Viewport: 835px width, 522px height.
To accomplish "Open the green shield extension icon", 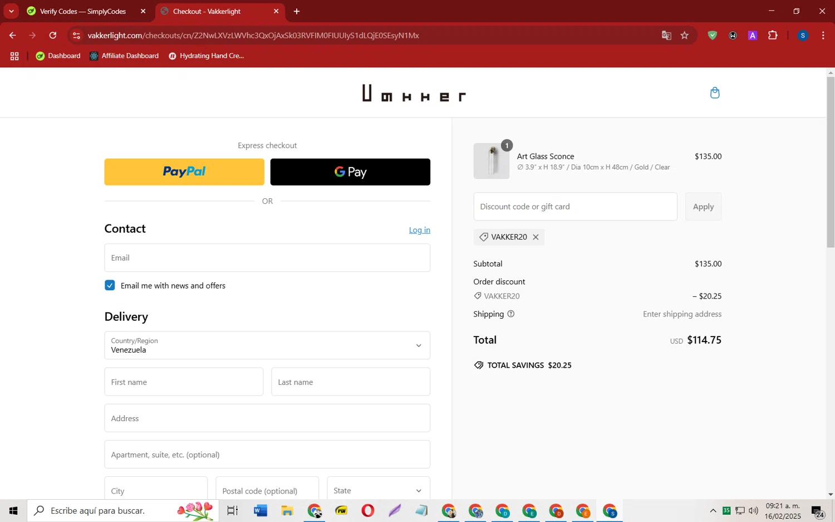I will (x=713, y=35).
